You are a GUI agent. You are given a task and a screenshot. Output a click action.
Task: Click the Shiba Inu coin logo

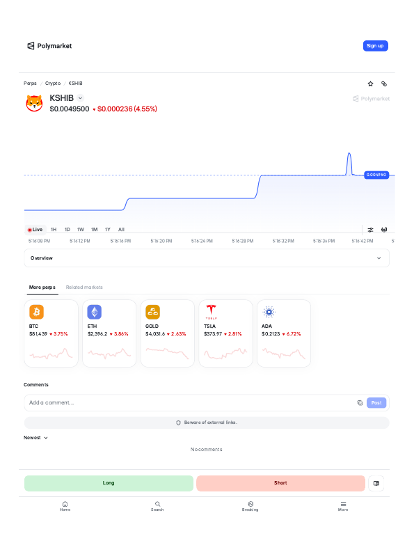(35, 103)
